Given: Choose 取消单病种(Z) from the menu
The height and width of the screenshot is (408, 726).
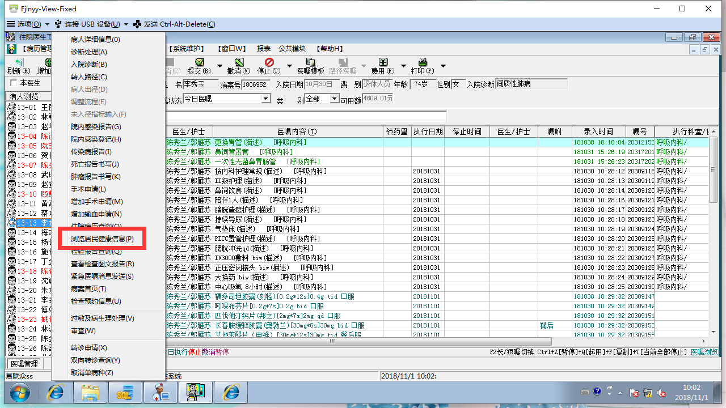Looking at the screenshot, I should [108, 373].
